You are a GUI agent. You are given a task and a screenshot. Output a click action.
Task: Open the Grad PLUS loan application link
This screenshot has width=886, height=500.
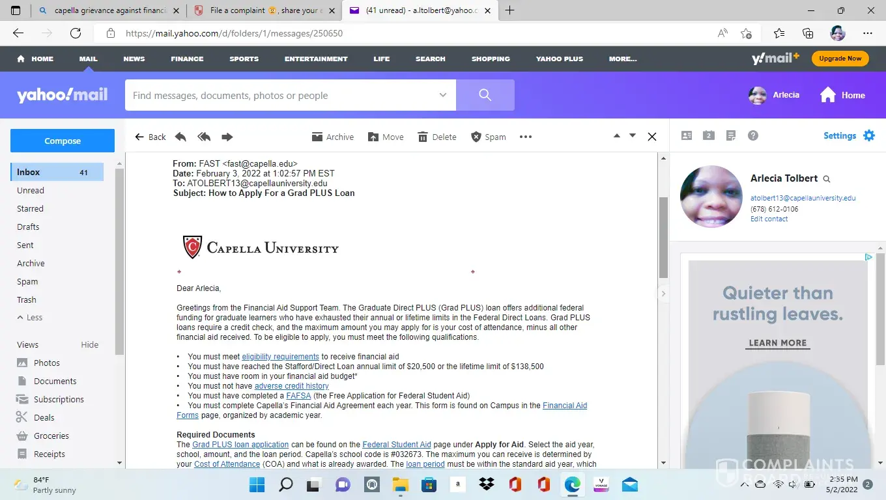[240, 445]
